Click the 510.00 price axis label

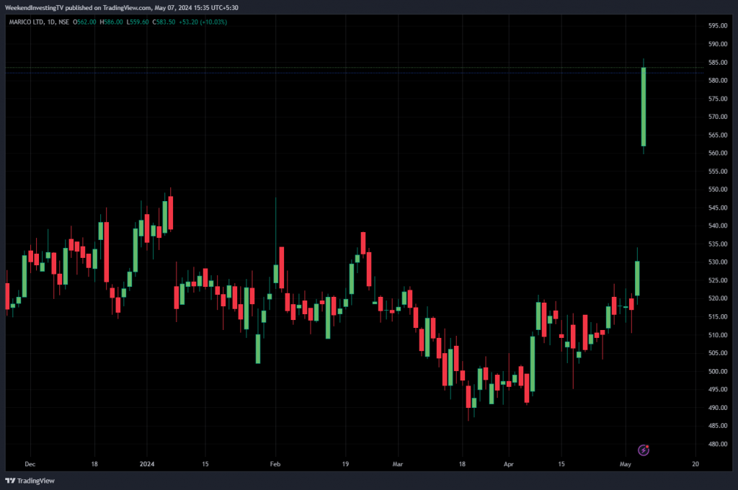717,334
